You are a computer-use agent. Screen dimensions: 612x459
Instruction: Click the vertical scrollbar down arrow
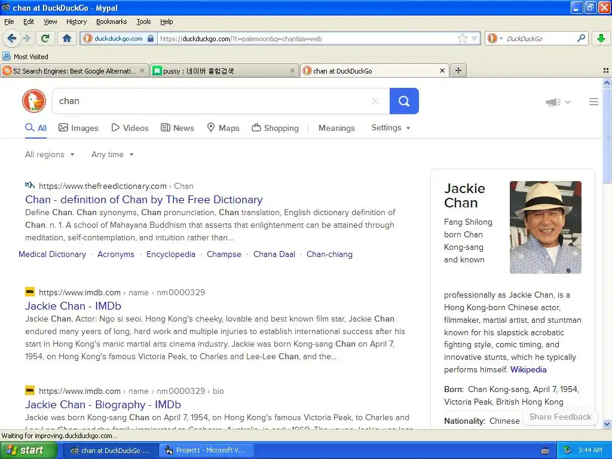(607, 424)
